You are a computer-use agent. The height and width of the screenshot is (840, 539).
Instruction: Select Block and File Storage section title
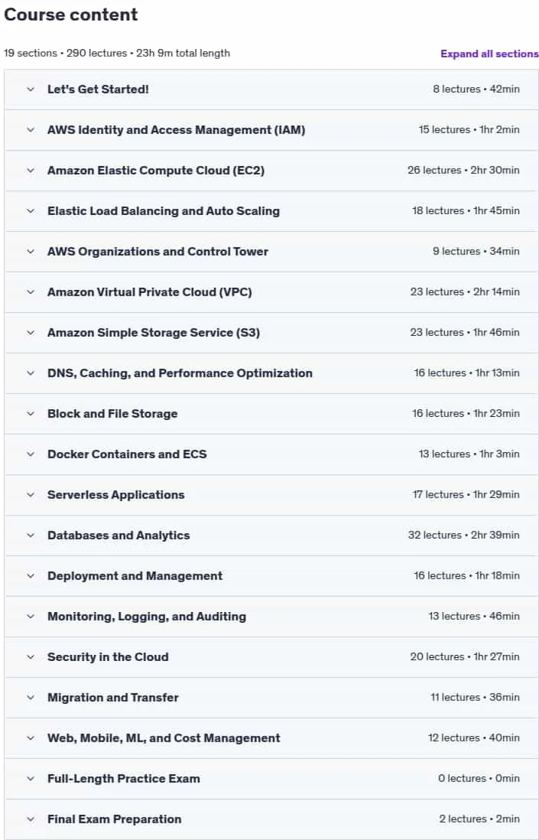(112, 414)
